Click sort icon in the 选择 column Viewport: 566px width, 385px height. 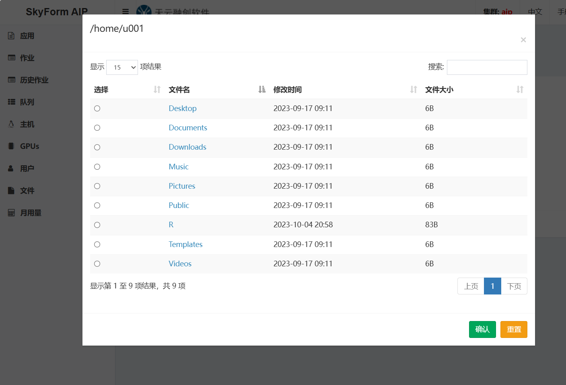pyautogui.click(x=157, y=89)
